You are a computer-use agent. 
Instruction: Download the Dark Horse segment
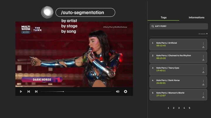click(203, 84)
